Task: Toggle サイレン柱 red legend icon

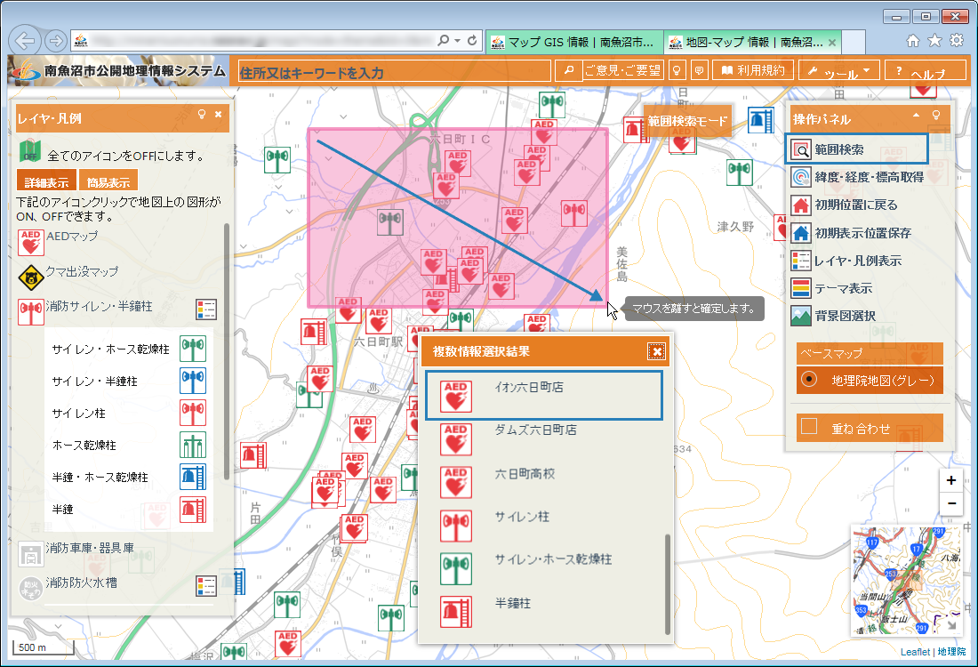Action: click(193, 413)
